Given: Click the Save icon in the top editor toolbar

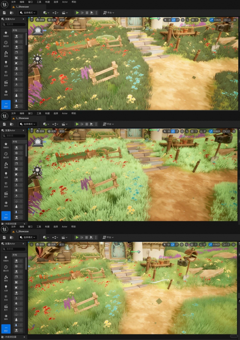Looking at the screenshot, I should point(4,13).
